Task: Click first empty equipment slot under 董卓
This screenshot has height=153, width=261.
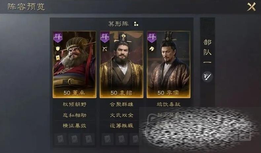Action: coord(60,139)
